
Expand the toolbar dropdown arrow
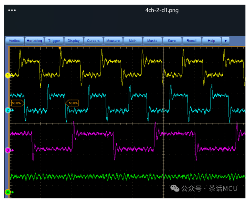(x=225, y=41)
